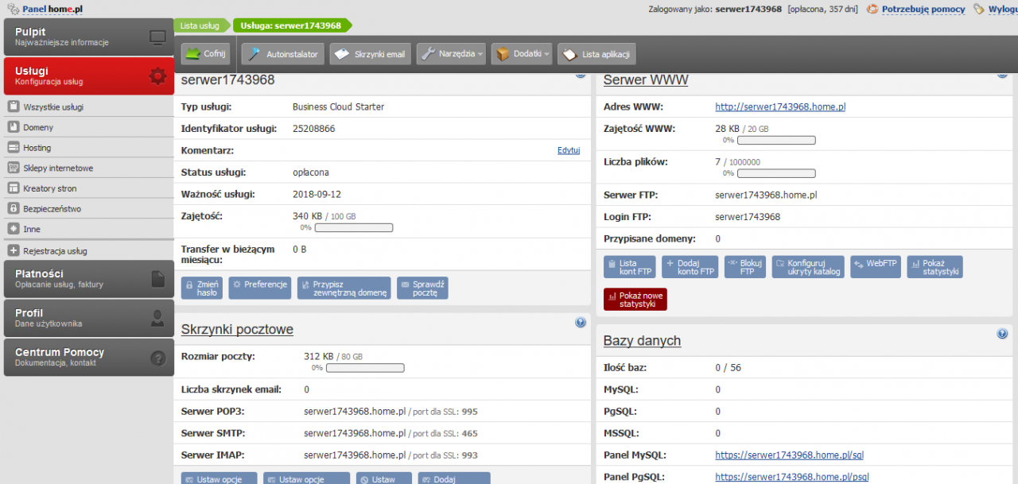Click the Ilość baz value "0 / 56"

(728, 368)
